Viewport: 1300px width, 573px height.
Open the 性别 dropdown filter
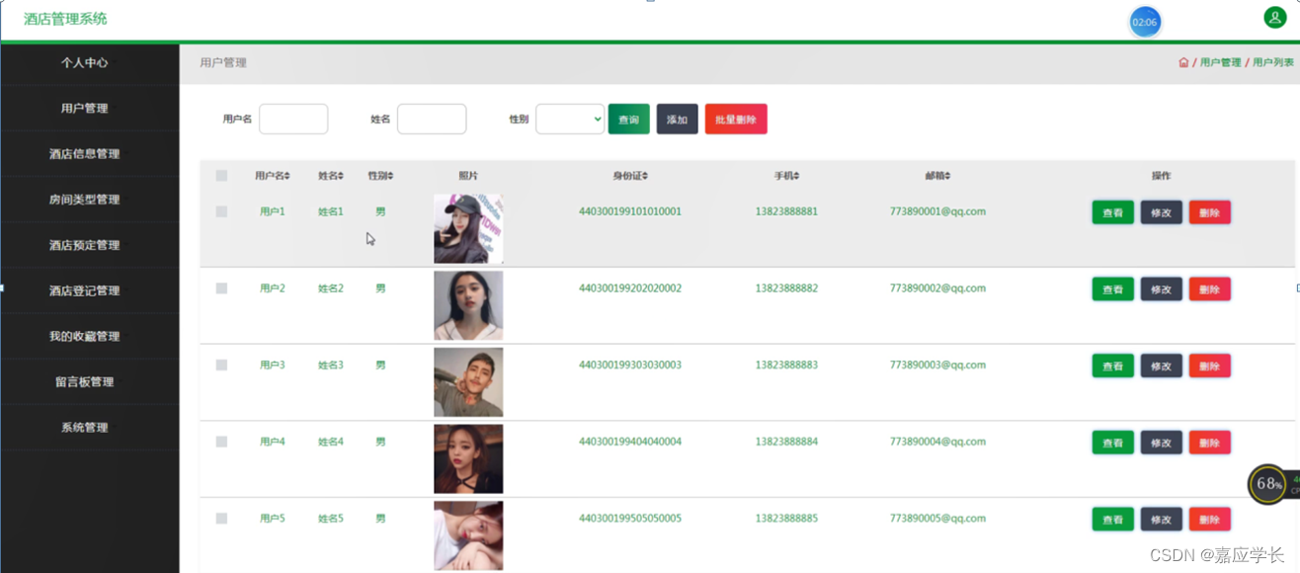(570, 119)
